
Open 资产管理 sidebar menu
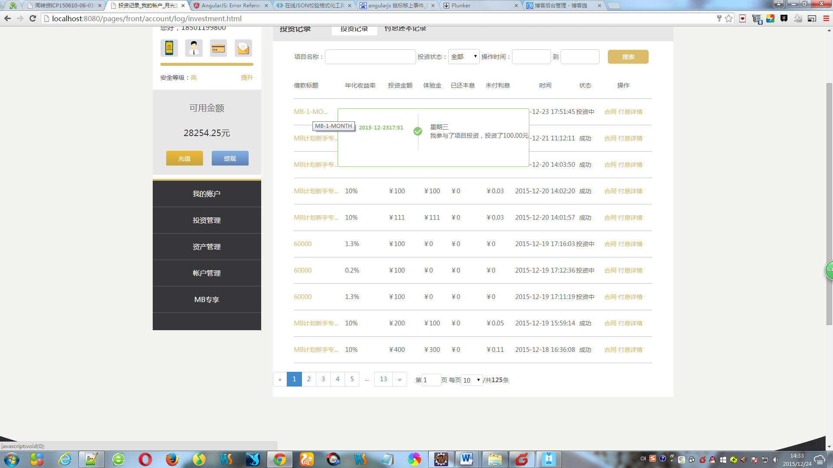(x=207, y=247)
